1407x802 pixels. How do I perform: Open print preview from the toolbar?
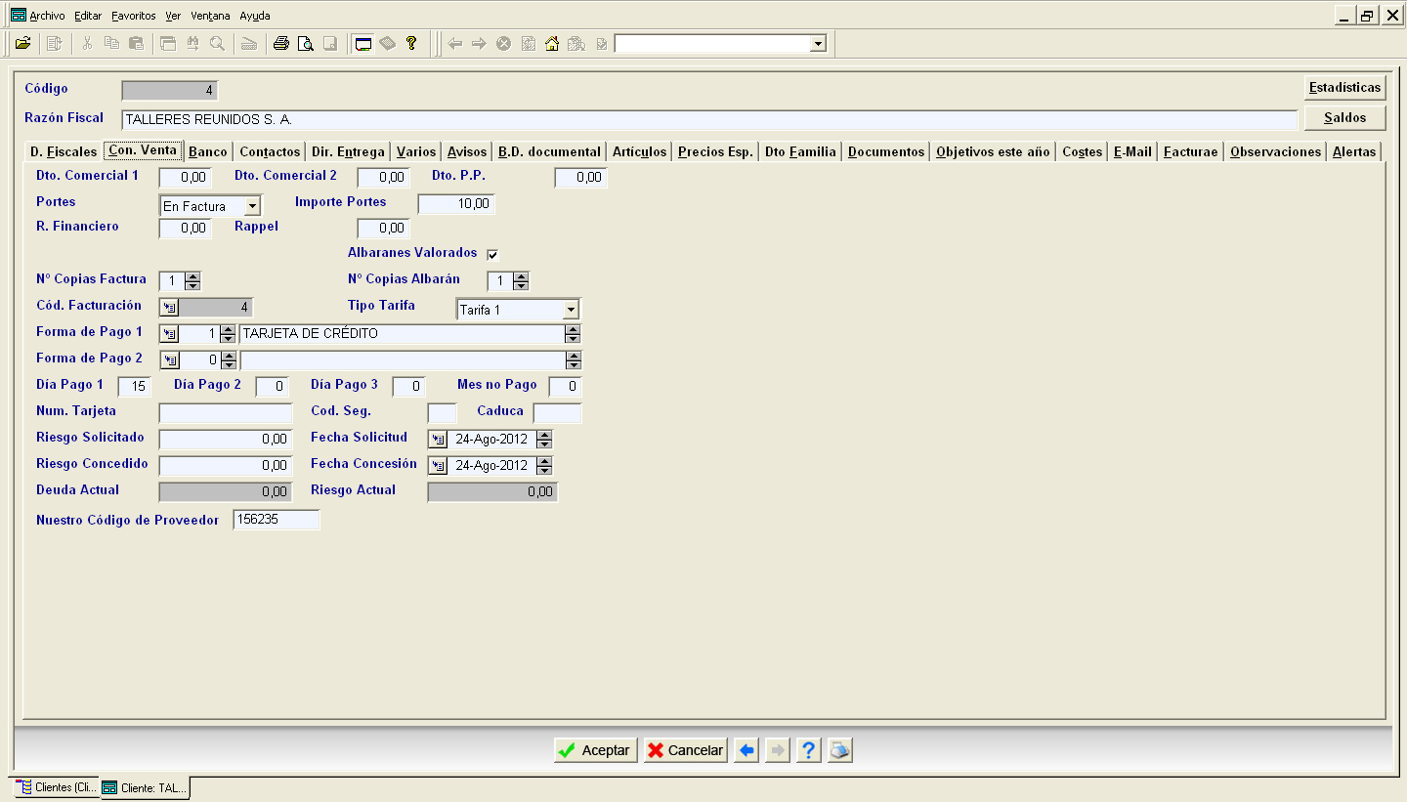(x=306, y=43)
